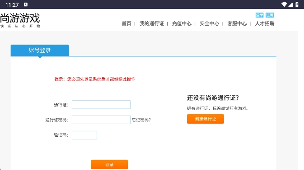Click the 通行证: field label

[61, 105]
